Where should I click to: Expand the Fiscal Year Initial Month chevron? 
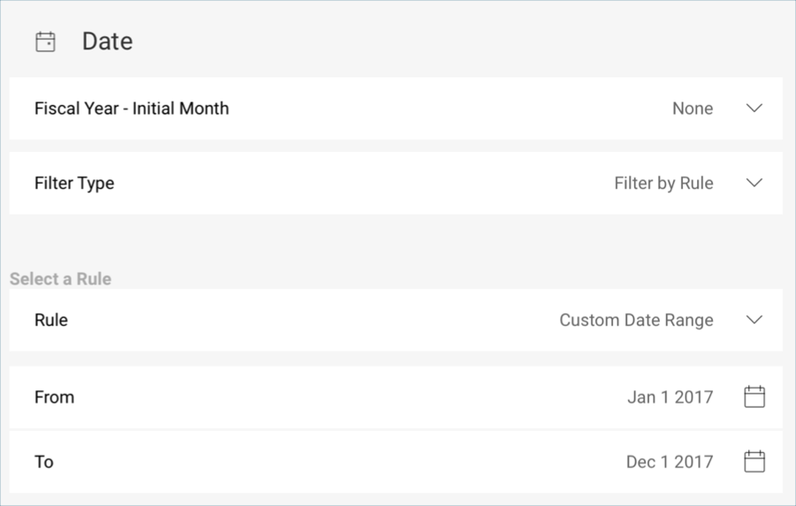tap(754, 108)
